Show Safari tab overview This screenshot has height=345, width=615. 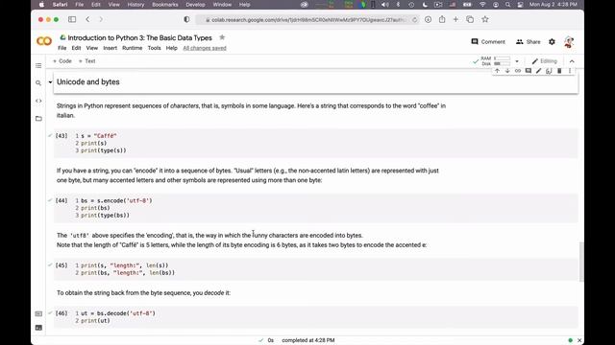[x=470, y=19]
